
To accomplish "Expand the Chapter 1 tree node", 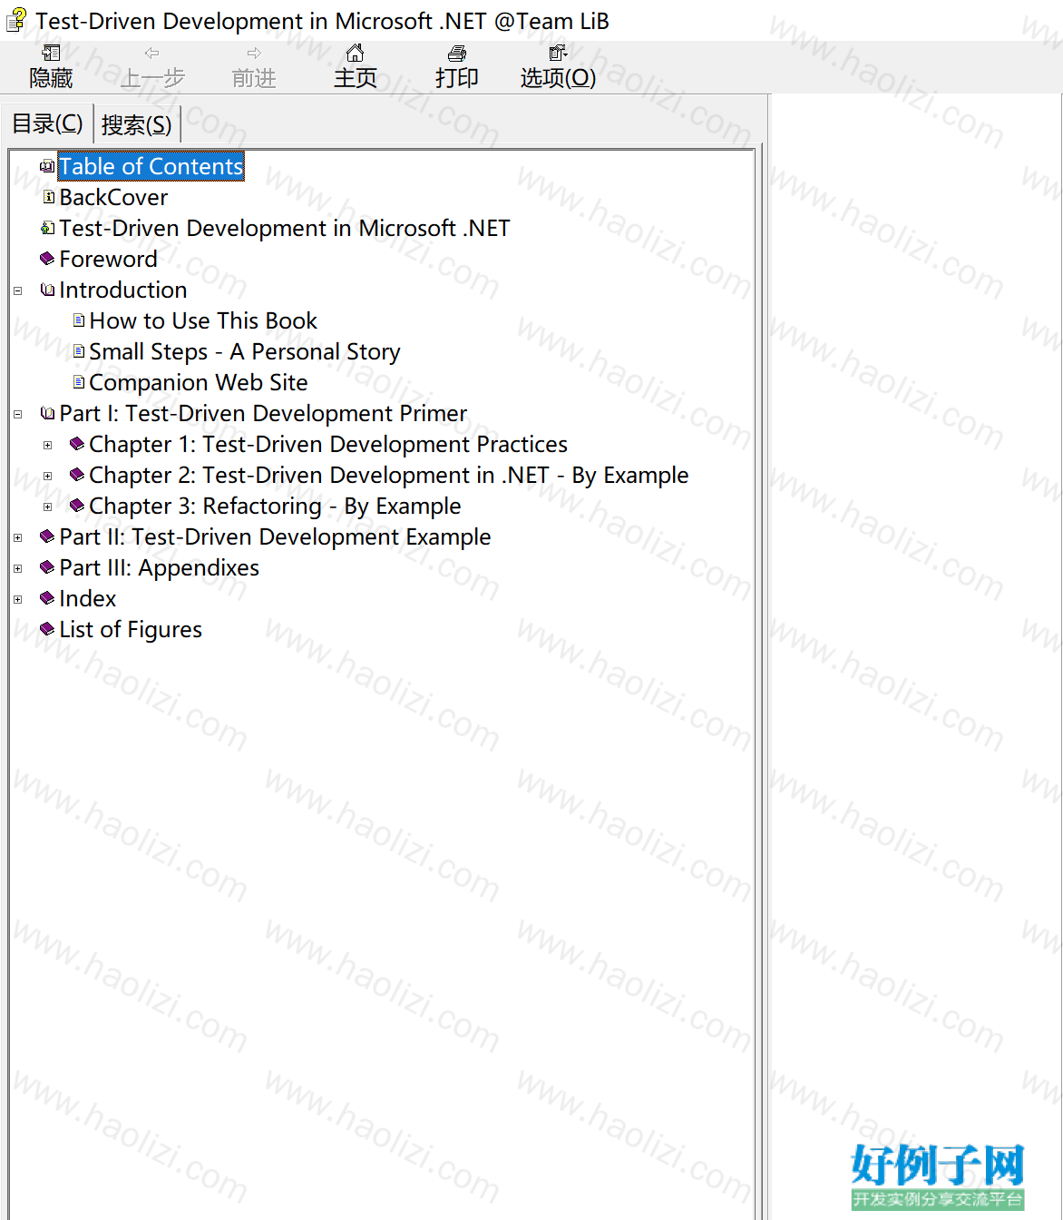I will tap(48, 446).
